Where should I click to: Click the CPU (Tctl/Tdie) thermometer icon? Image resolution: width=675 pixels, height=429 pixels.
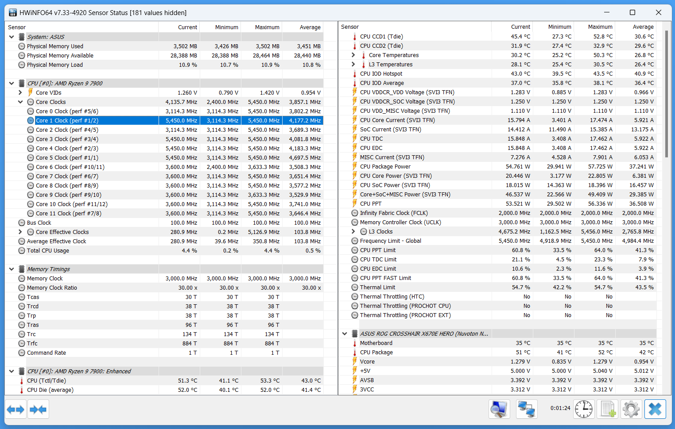[x=22, y=381]
